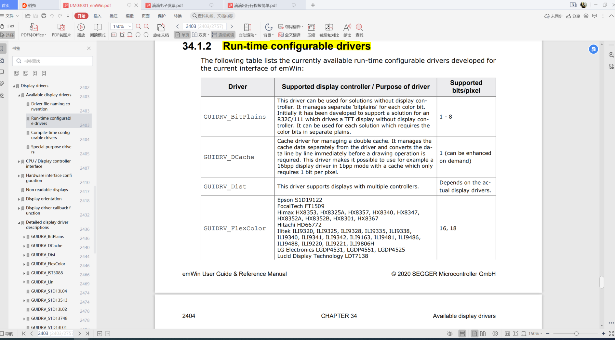Click the 书签查找 bookmark search field
The height and width of the screenshot is (340, 615).
[53, 61]
